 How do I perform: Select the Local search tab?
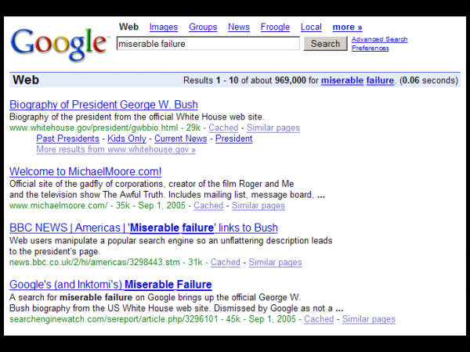coord(311,27)
